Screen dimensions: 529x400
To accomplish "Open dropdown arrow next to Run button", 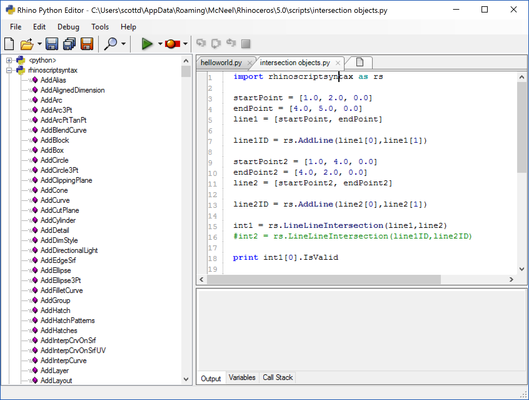I will (160, 44).
